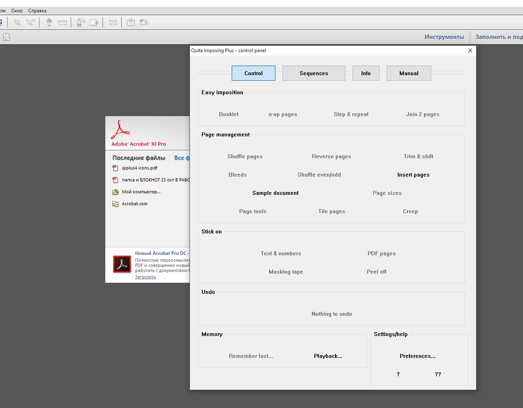The width and height of the screenshot is (523, 408).
Task: Open recent file qiplus4 icons.pdf
Action: click(139, 168)
